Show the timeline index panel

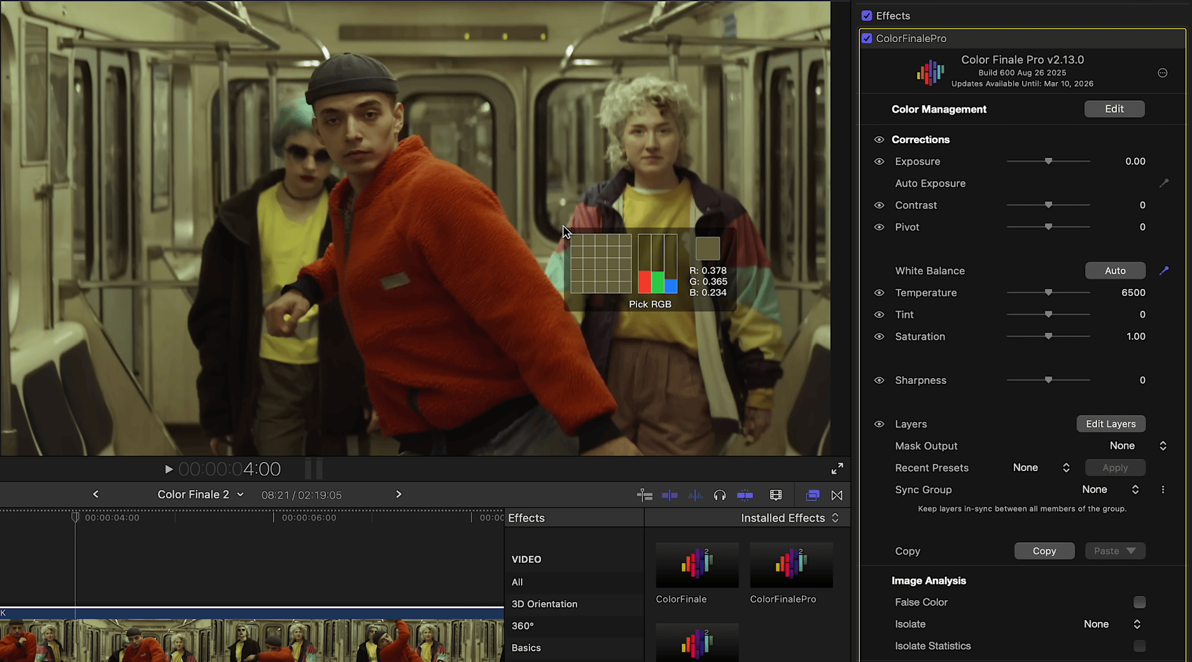(644, 495)
